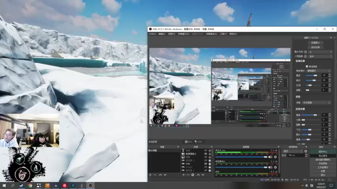This screenshot has height=189, width=337.
Task: Open the 视图(V) menu
Action: click(171, 34)
